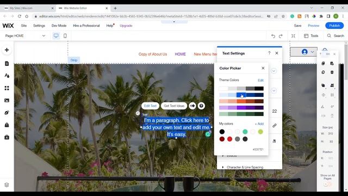Select the lime green swatch in My colors

click(260, 132)
